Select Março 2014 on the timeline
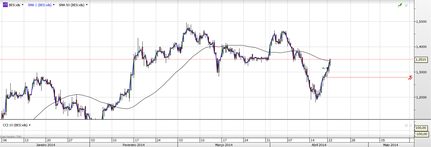Image resolution: width=431 pixels, height=147 pixels. click(x=224, y=145)
